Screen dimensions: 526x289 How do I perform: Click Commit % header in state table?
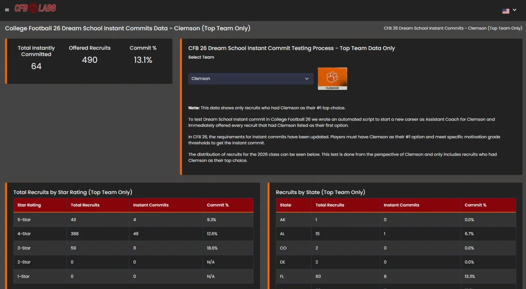(476, 205)
